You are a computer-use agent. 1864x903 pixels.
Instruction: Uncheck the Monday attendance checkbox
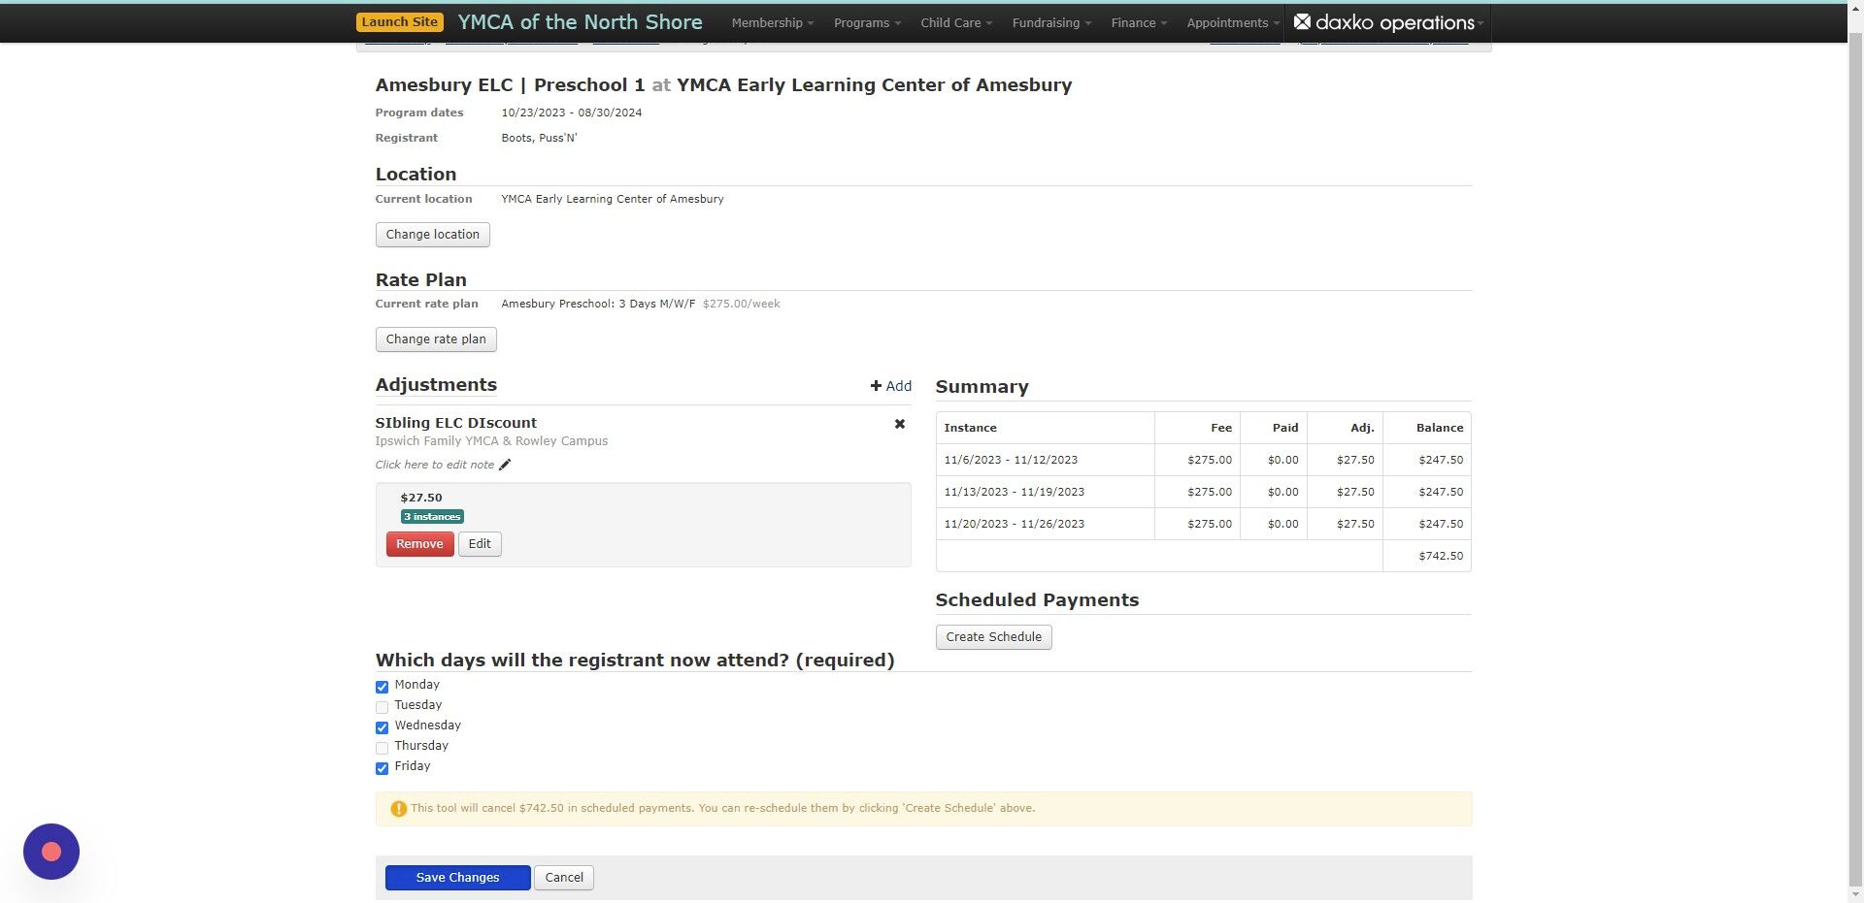tap(382, 687)
